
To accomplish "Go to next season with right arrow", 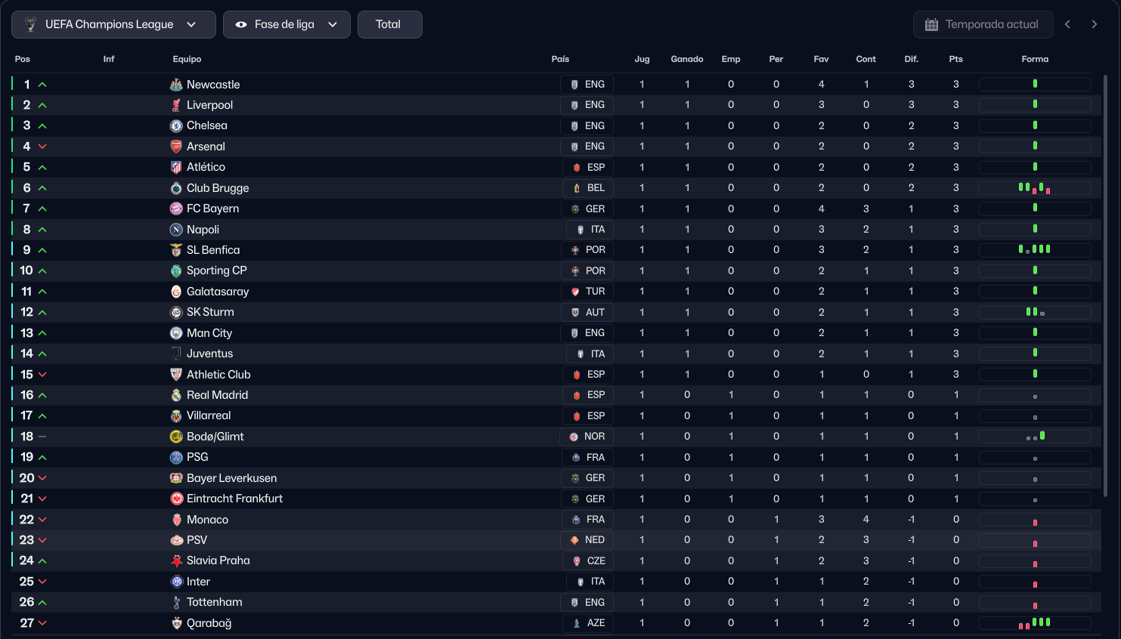I will [1094, 24].
